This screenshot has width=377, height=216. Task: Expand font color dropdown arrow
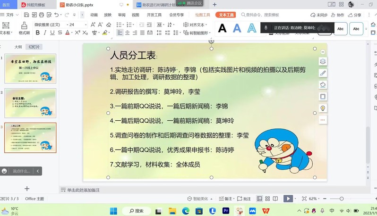coord(72,33)
